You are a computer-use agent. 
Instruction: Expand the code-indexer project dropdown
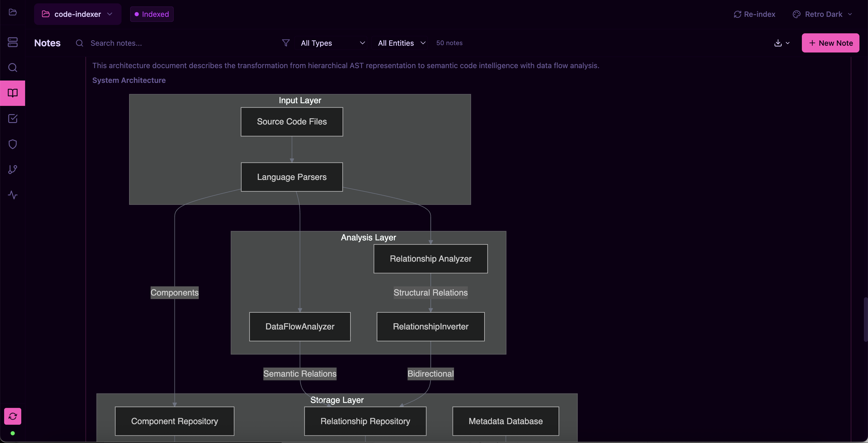(x=77, y=14)
